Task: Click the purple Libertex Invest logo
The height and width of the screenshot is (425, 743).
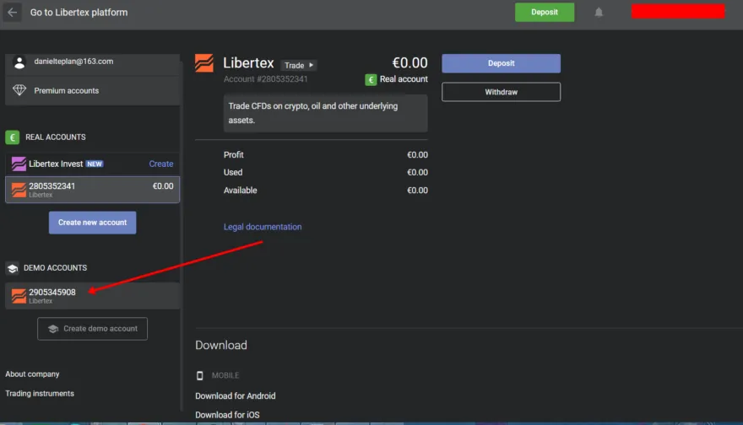Action: point(19,164)
